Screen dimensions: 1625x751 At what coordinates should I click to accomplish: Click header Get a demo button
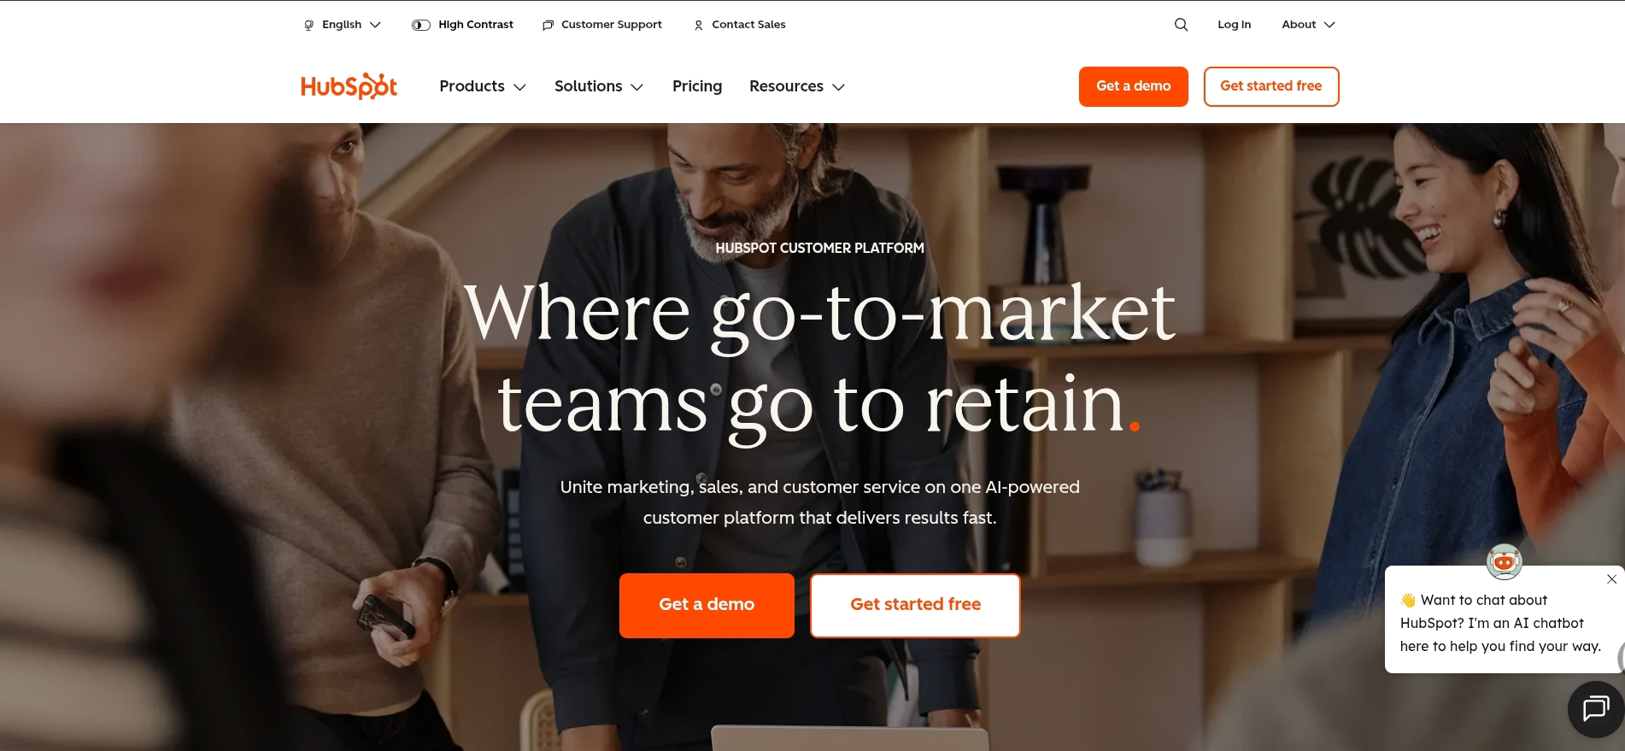1133,86
